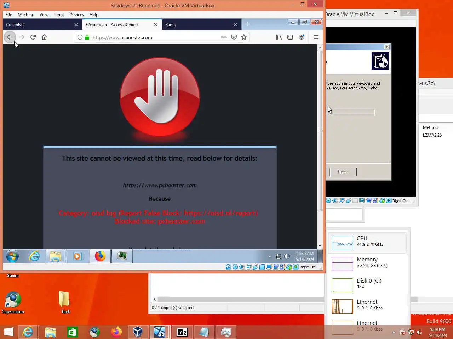
Task: Open Task Manager taskbar button
Action: click(x=226, y=332)
